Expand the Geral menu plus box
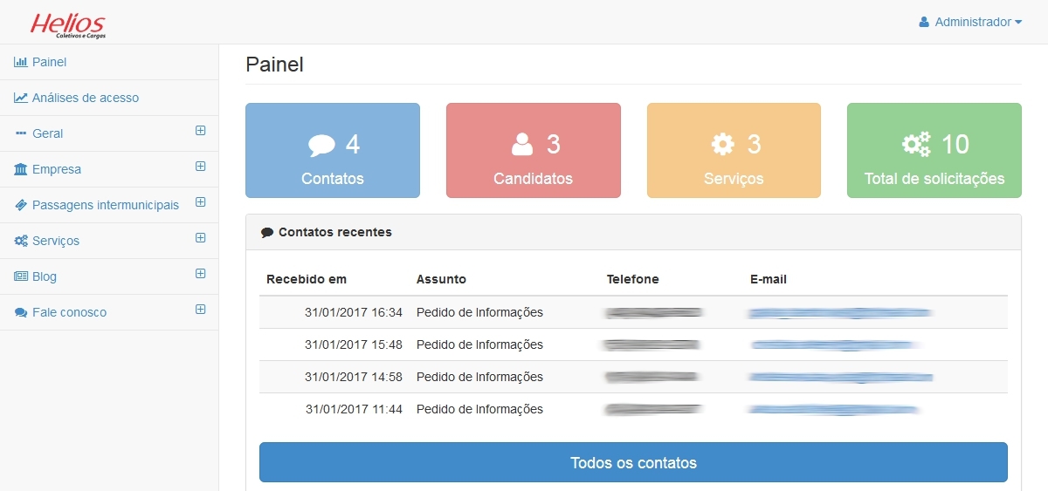This screenshot has height=491, width=1048. click(x=200, y=131)
